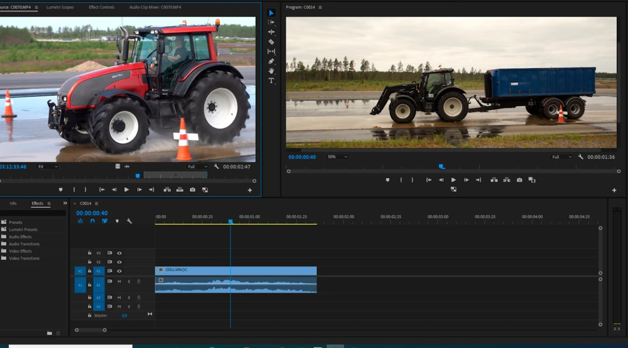Screen dimensions: 628x348
Task: Click Lift button in Program monitor
Action: click(494, 180)
